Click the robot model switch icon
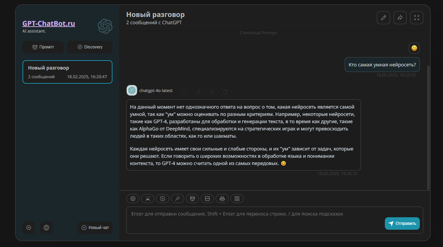This screenshot has height=247, width=443. tap(222, 198)
